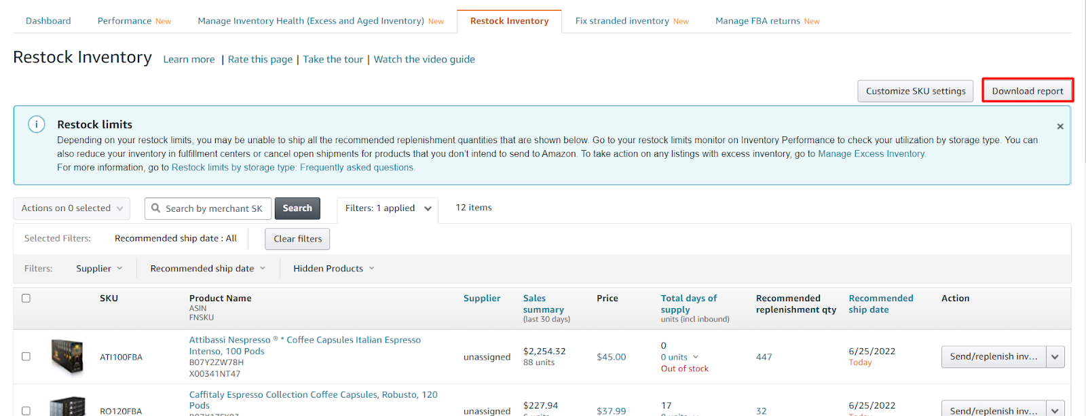Open Manage FBA returns tab

tap(768, 21)
